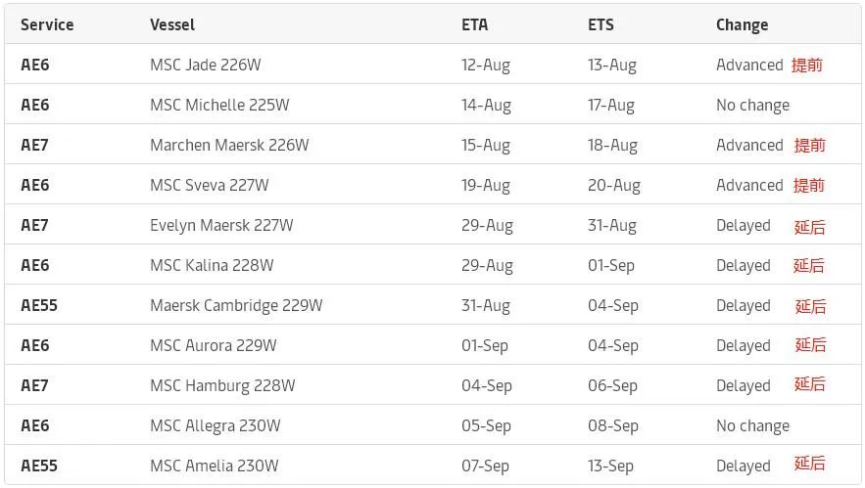Click Marchen Maersk 226W vessel name
Image resolution: width=865 pixels, height=488 pixels.
229,145
